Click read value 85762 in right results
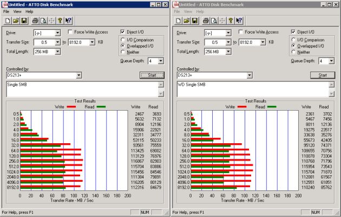 [326, 187]
